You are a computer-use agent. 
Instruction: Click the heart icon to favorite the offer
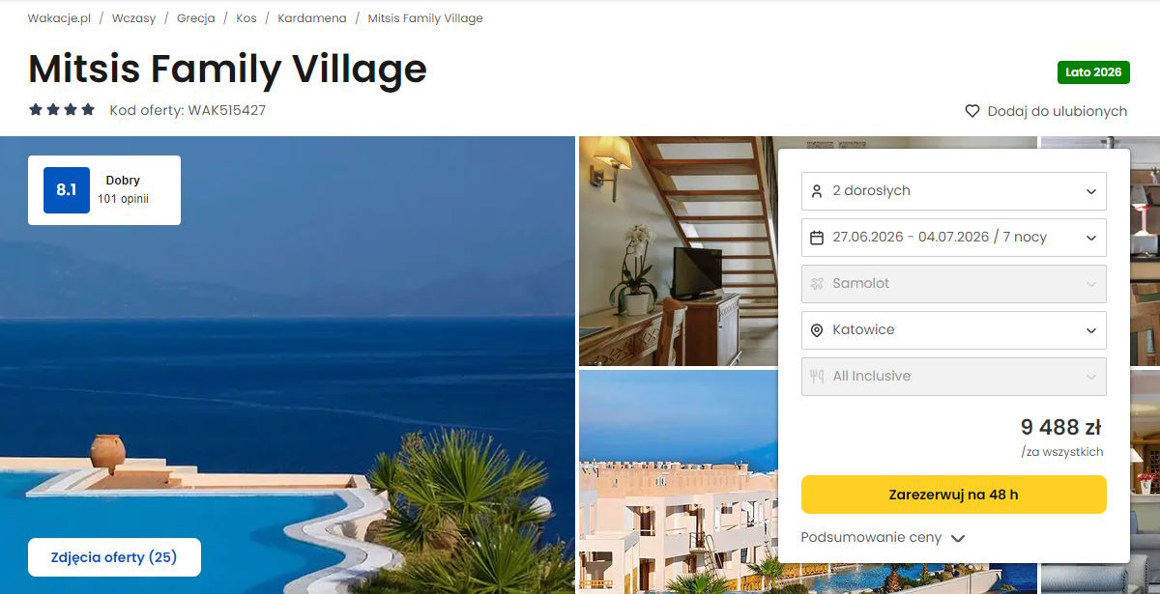tap(972, 111)
